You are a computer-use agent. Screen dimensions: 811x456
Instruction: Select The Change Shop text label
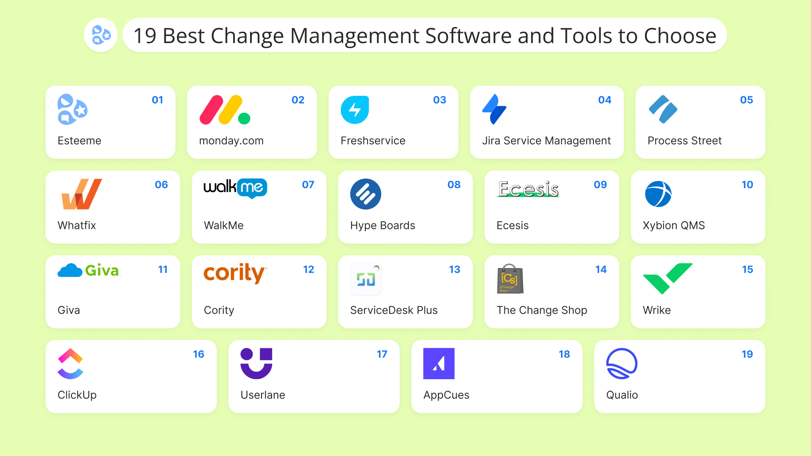[542, 310]
